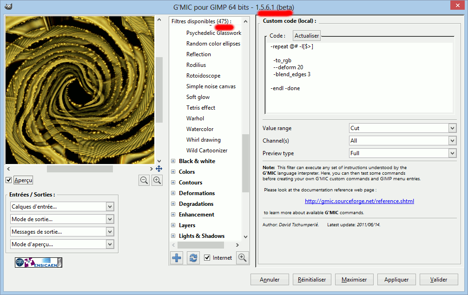The height and width of the screenshot is (295, 468).
Task: Disable the Internet checkbox
Action: click(x=207, y=258)
